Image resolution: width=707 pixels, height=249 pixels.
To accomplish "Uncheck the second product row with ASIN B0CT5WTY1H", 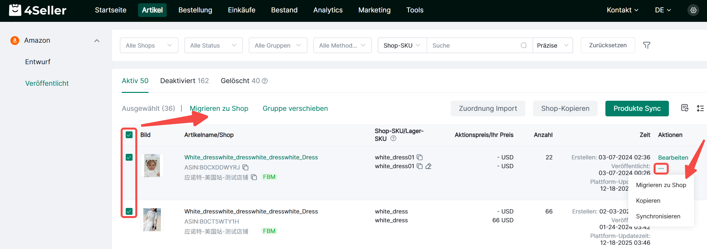I will 129,212.
